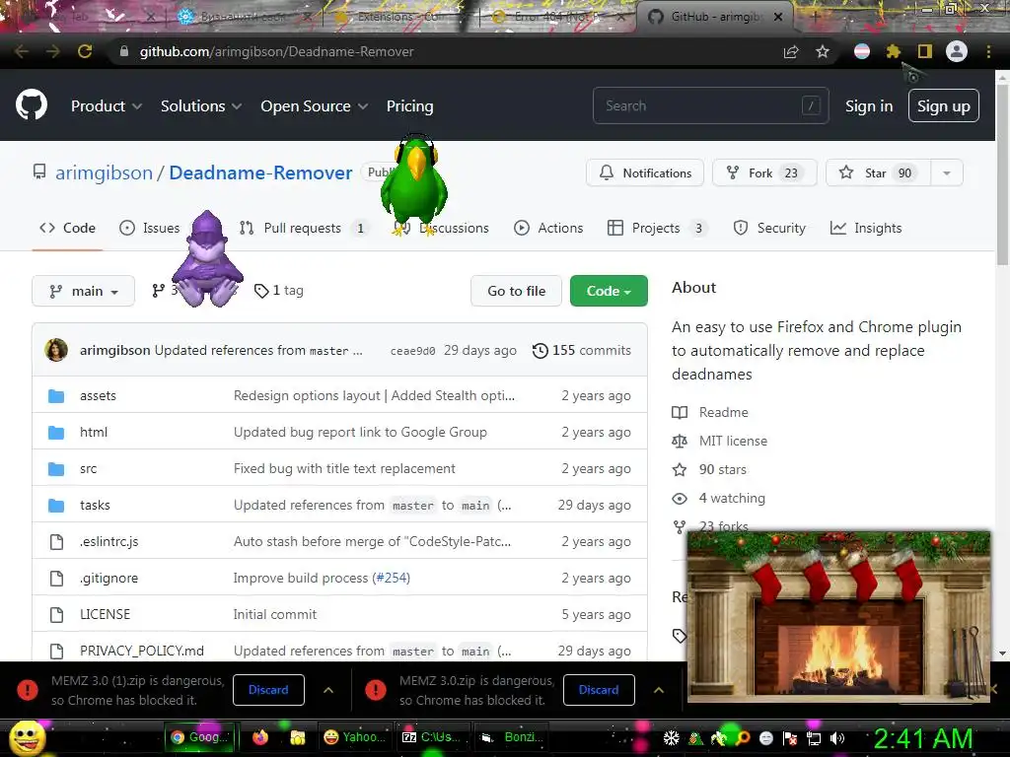Image resolution: width=1010 pixels, height=757 pixels.
Task: Open PRIVACY_POLICY.md file
Action: click(x=142, y=652)
